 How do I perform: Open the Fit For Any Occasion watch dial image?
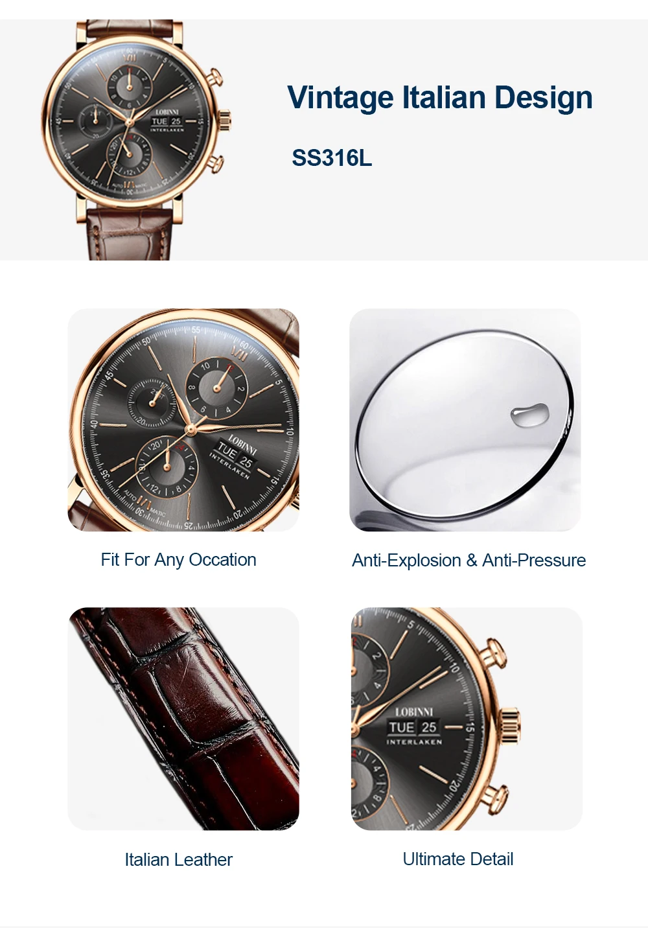point(183,420)
